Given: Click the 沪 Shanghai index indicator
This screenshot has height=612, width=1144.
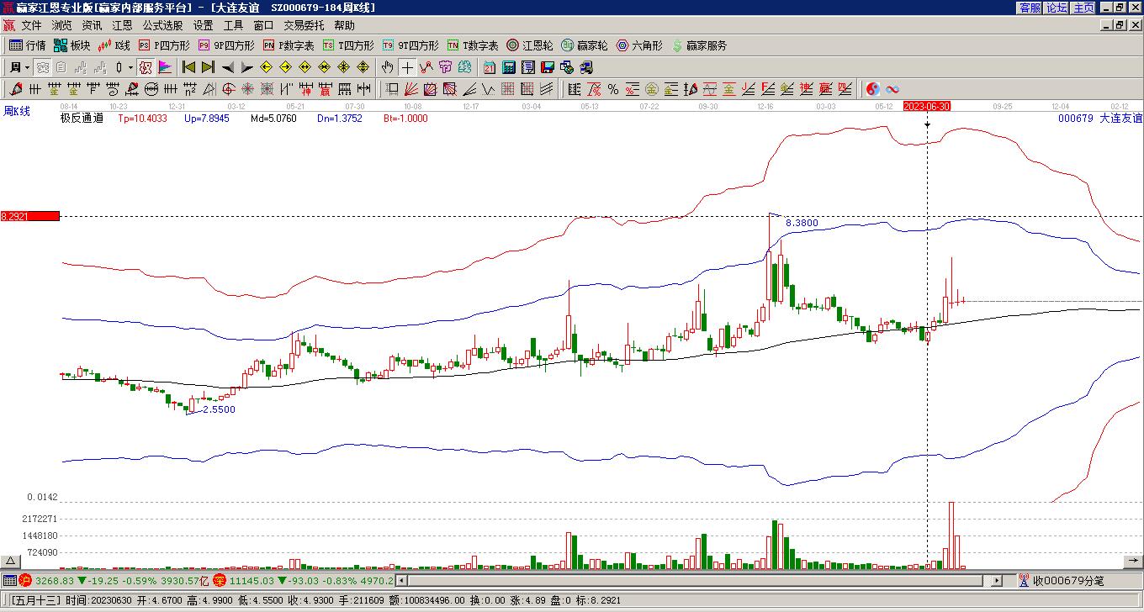Looking at the screenshot, I should click(x=24, y=580).
